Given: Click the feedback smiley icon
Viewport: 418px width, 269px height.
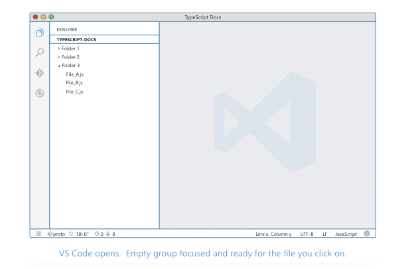Looking at the screenshot, I should pos(367,234).
